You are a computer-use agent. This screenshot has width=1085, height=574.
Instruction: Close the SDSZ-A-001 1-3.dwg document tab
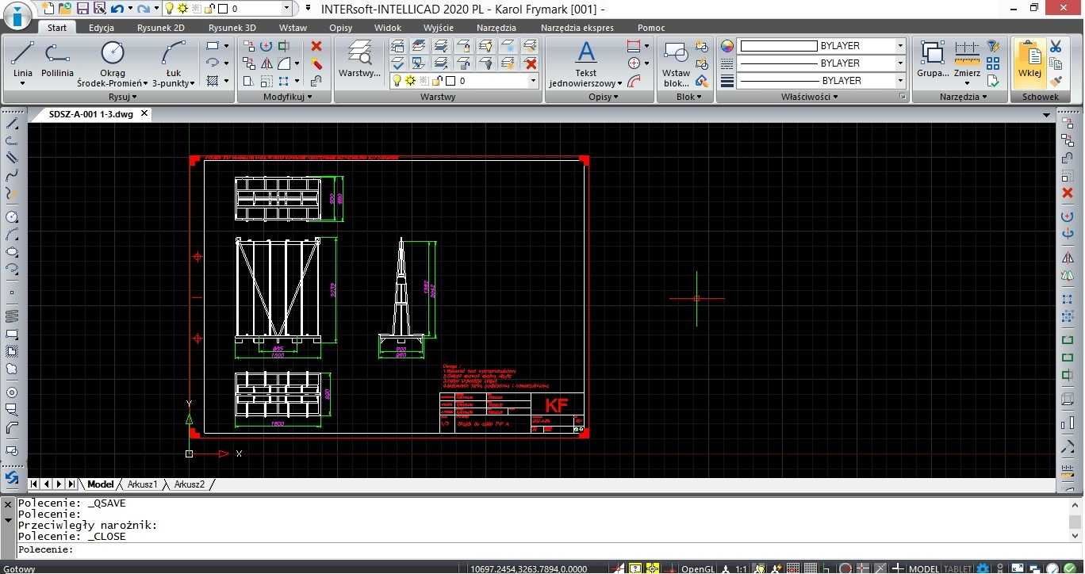144,113
